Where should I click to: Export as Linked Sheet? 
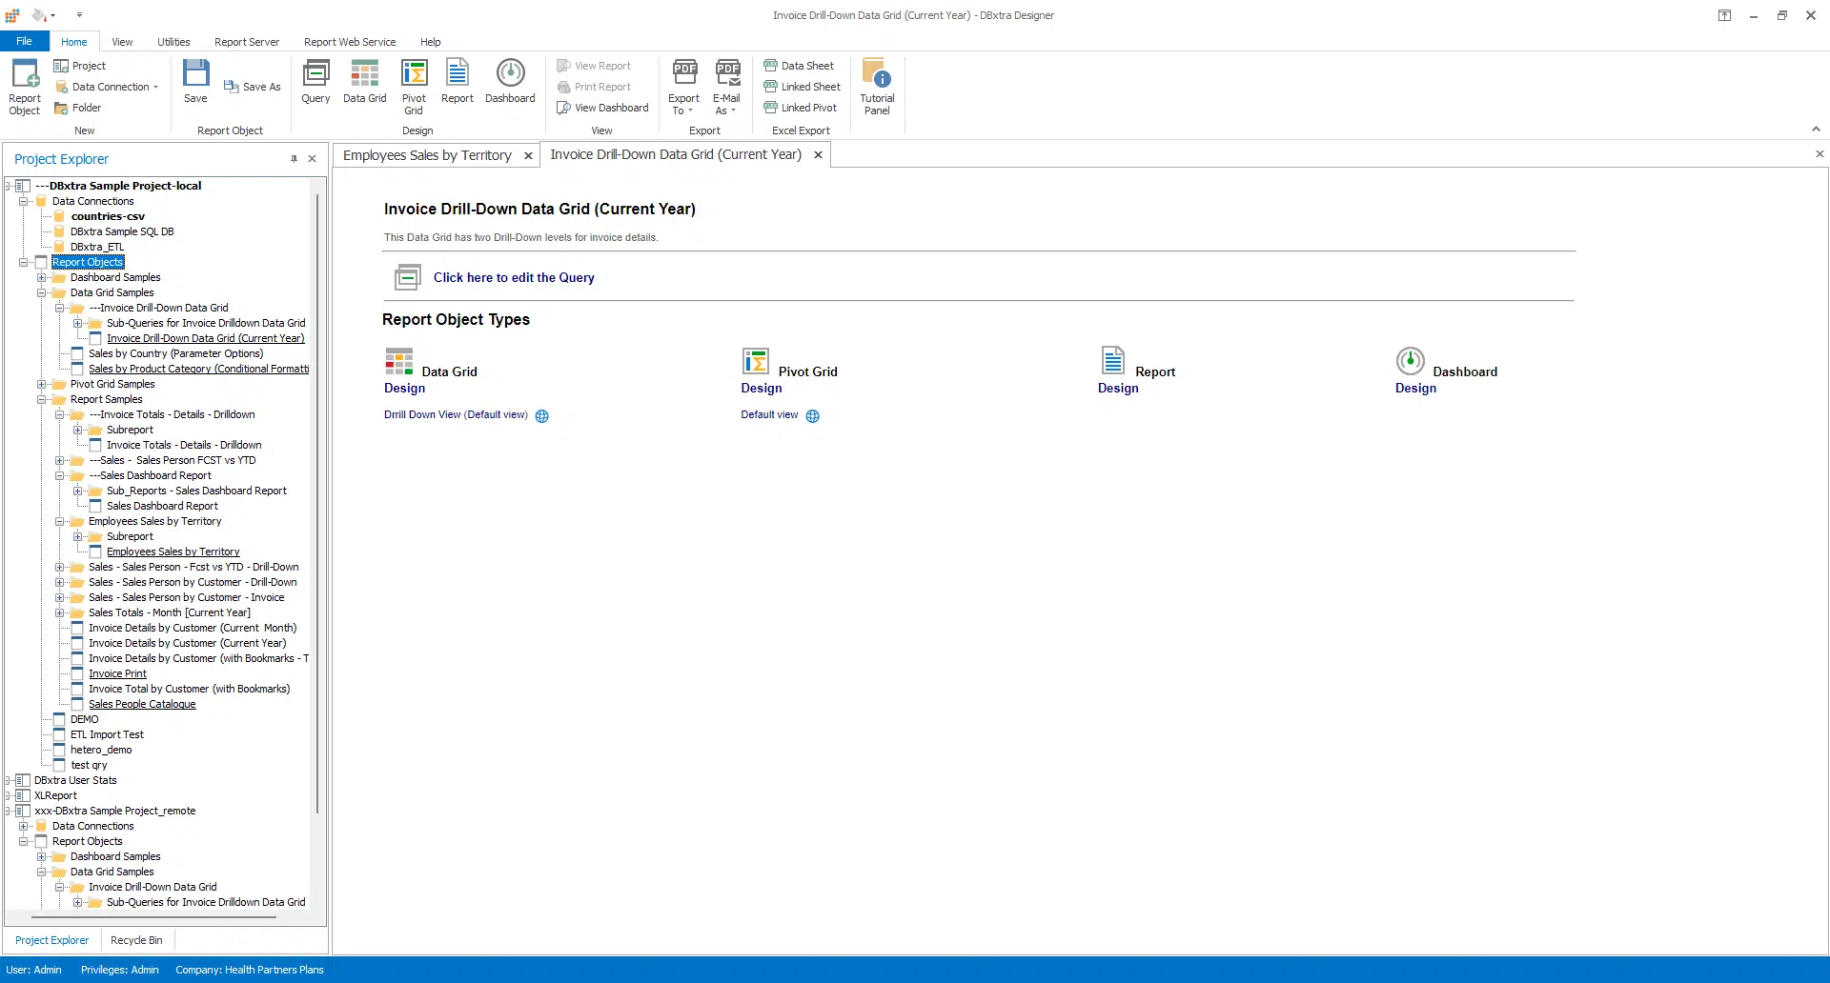(802, 87)
